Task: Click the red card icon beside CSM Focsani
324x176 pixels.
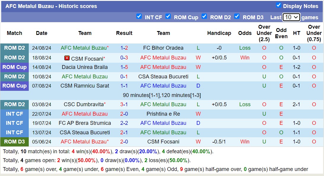Action: [x=67, y=58]
